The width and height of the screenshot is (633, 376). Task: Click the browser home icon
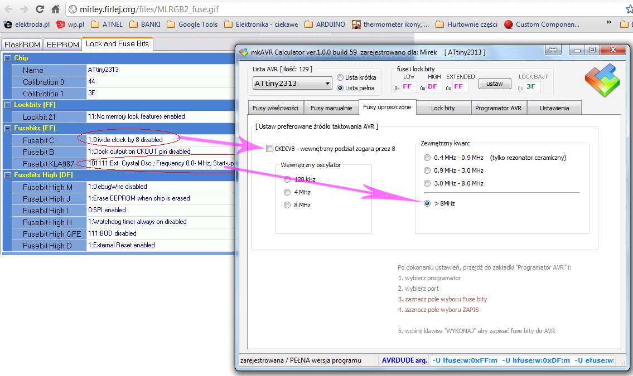pos(56,9)
